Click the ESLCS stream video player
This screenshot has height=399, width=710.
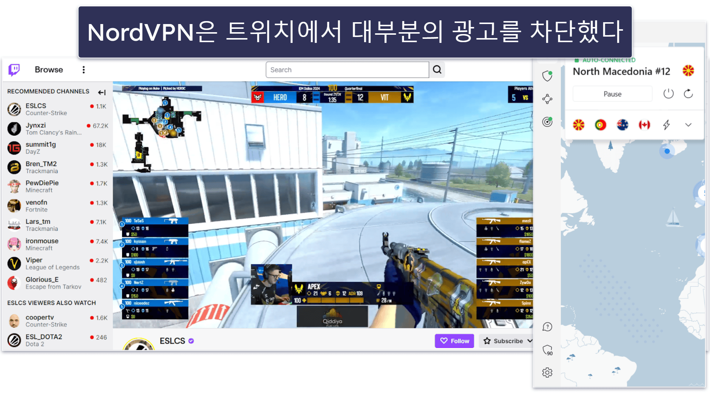pyautogui.click(x=323, y=204)
